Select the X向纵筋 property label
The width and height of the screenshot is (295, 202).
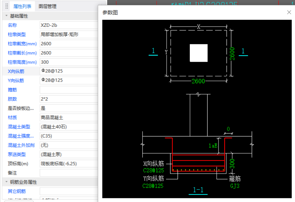tap(16, 71)
